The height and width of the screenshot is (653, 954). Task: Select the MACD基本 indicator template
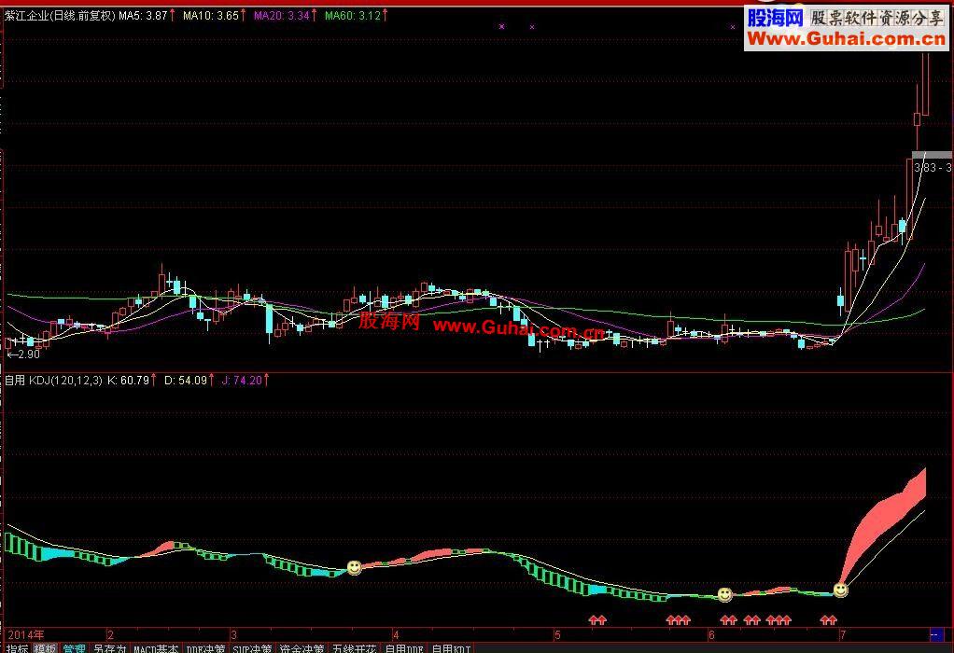pos(157,648)
